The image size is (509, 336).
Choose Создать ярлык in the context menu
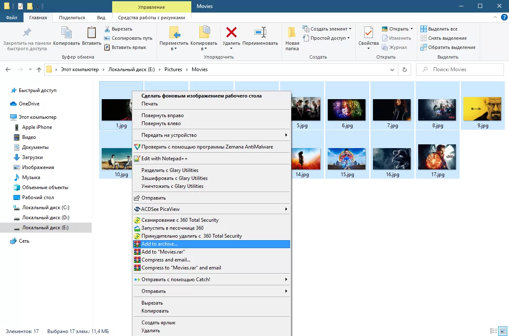(x=211, y=323)
